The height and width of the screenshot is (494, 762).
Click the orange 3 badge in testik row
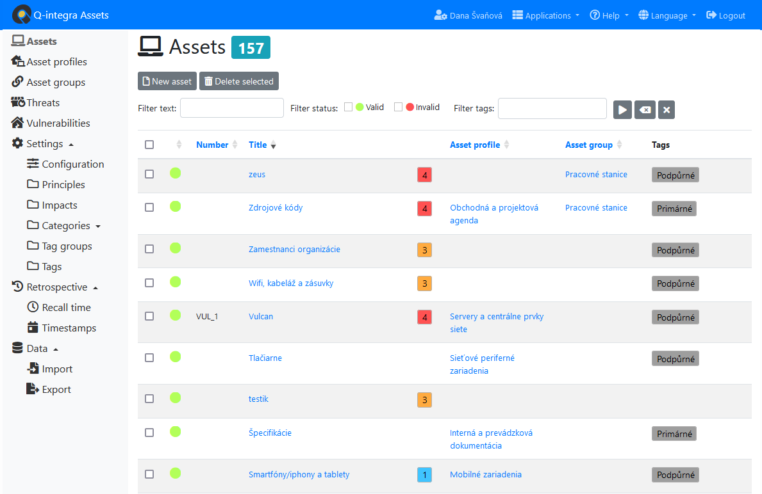(x=425, y=399)
